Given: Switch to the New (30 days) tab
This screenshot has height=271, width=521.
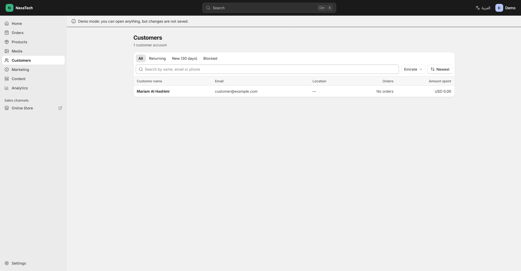Looking at the screenshot, I should tap(185, 58).
